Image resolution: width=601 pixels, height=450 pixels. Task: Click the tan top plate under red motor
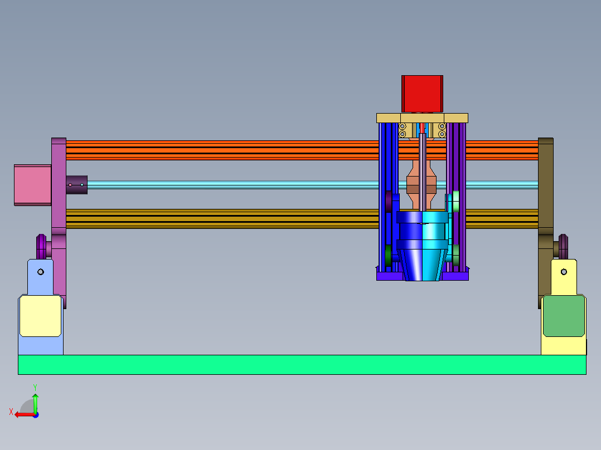pyautogui.click(x=422, y=118)
